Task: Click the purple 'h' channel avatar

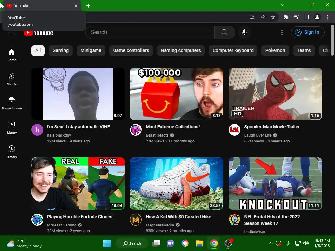Action: tap(37, 130)
